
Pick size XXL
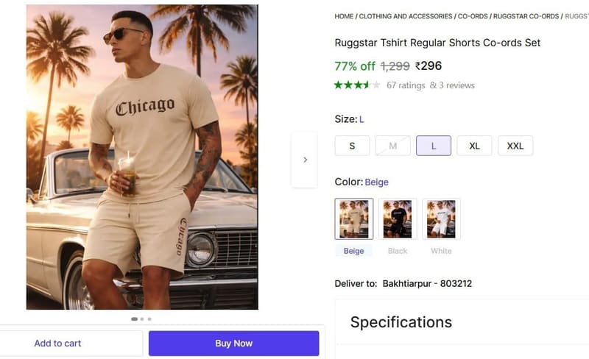pos(515,146)
